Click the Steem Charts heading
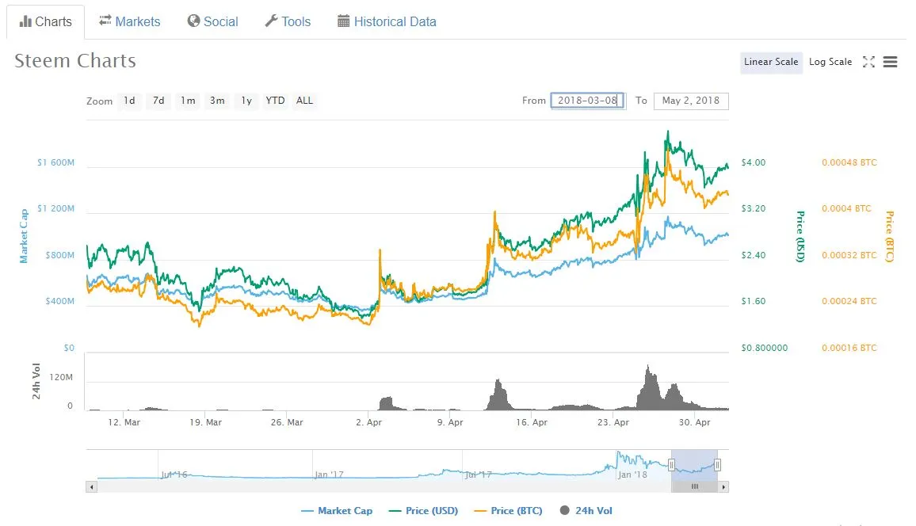Viewport: 916px width, 526px height. pos(75,61)
